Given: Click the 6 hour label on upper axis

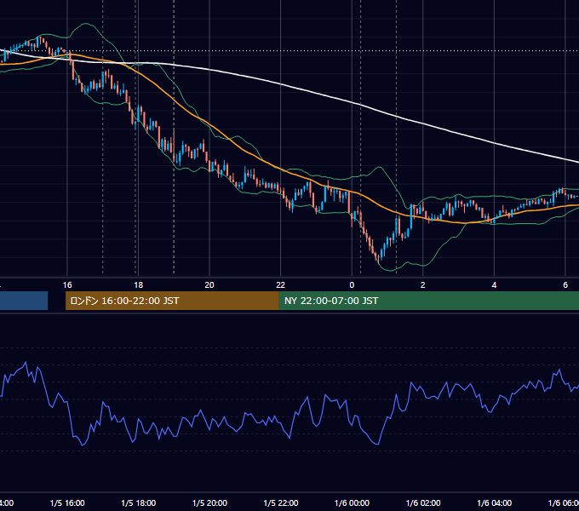Looking at the screenshot, I should click(565, 285).
